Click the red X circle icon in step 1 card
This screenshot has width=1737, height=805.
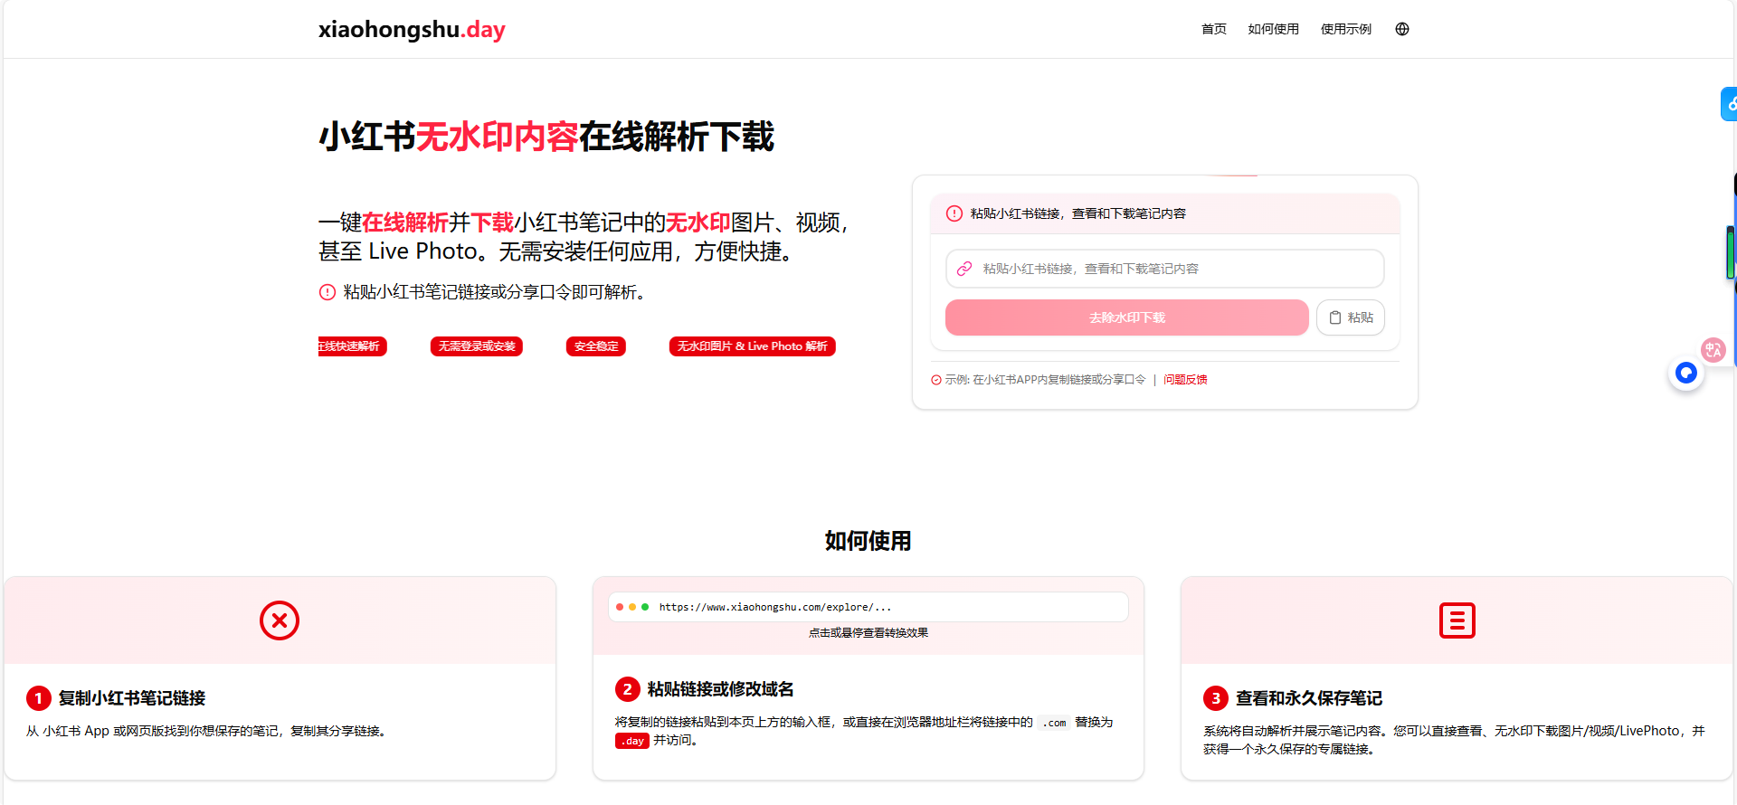pos(280,620)
